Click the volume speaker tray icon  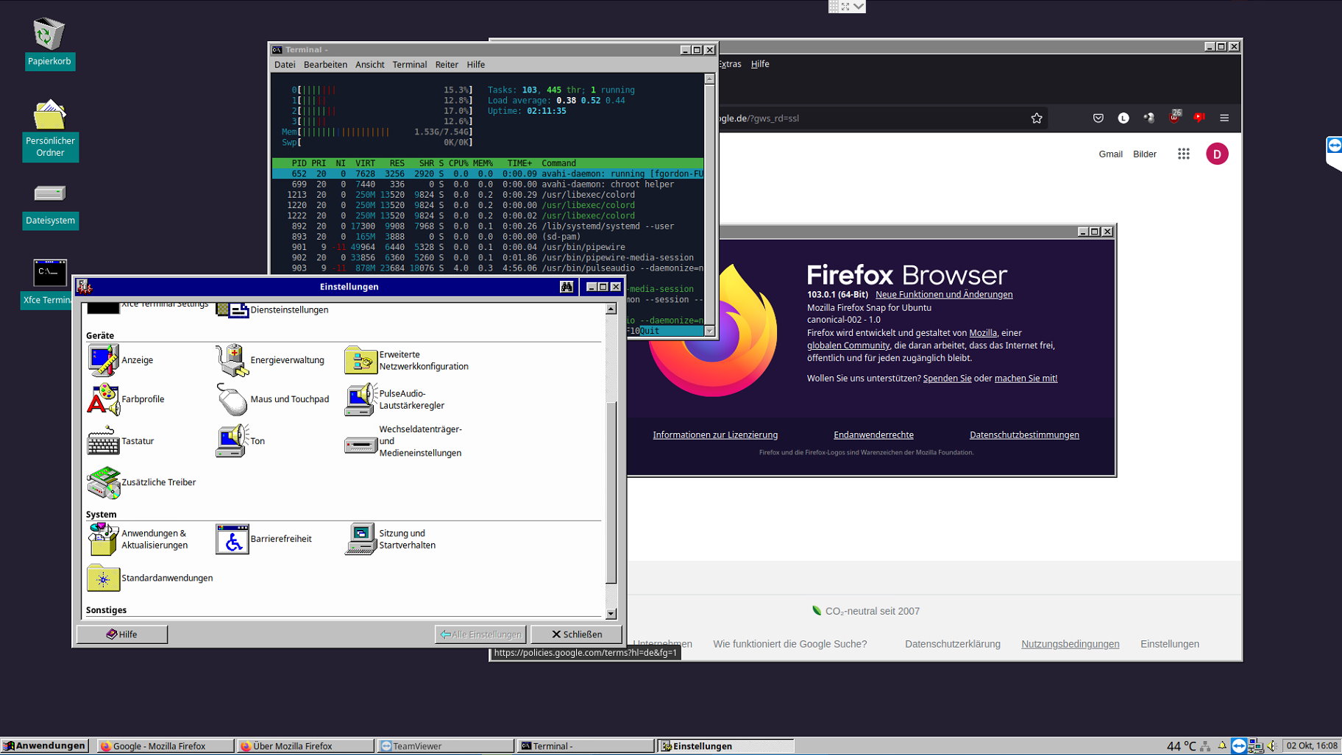pos(1271,746)
